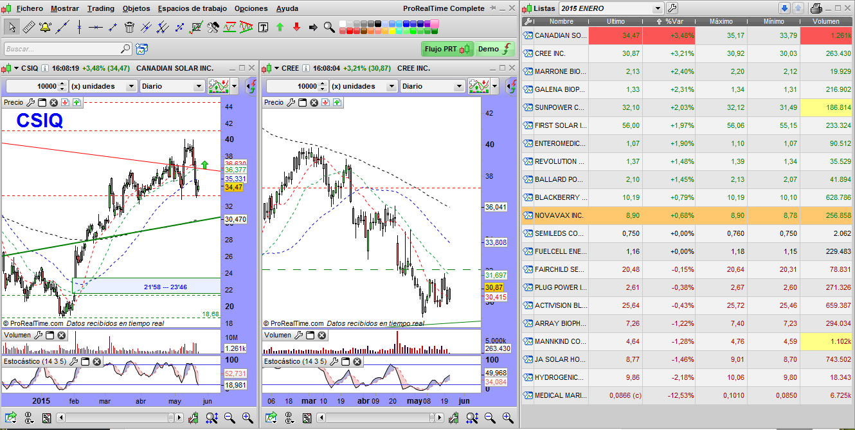Screen dimensions: 855x430
Task: Expand CREE ticker dropdown arrow in title
Action: 276,68
